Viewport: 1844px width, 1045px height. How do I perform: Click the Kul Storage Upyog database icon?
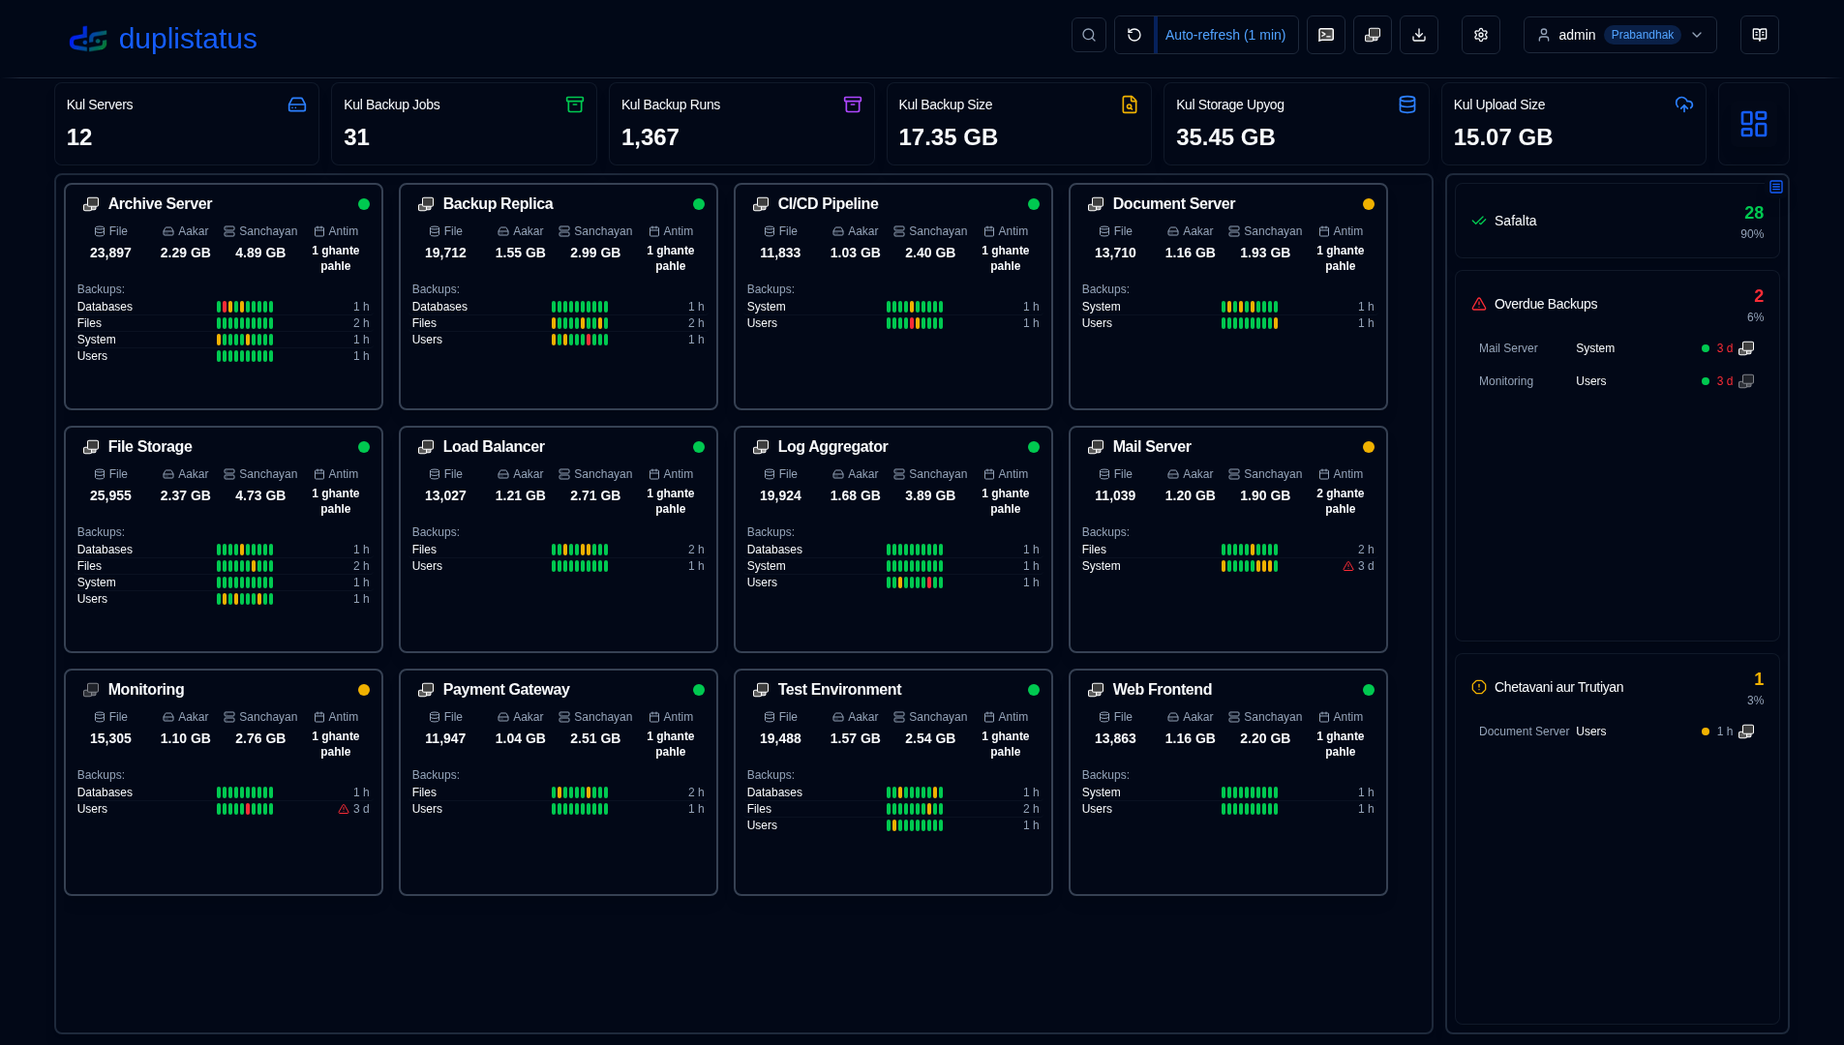tap(1407, 104)
